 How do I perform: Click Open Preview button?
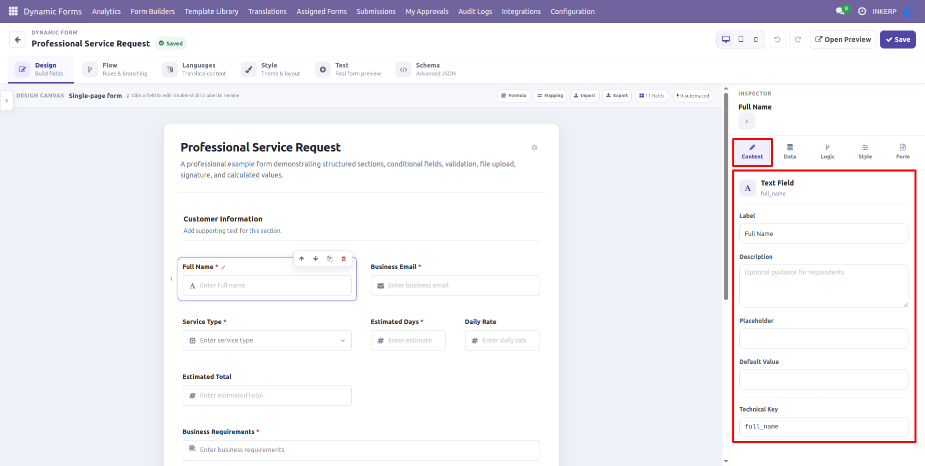[x=843, y=39]
